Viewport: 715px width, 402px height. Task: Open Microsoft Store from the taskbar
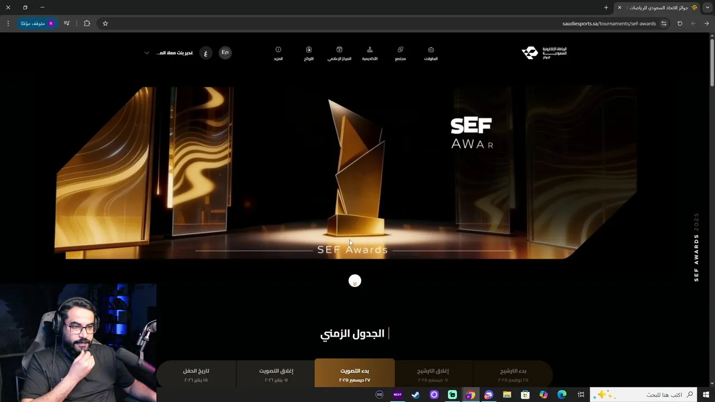pyautogui.click(x=525, y=395)
